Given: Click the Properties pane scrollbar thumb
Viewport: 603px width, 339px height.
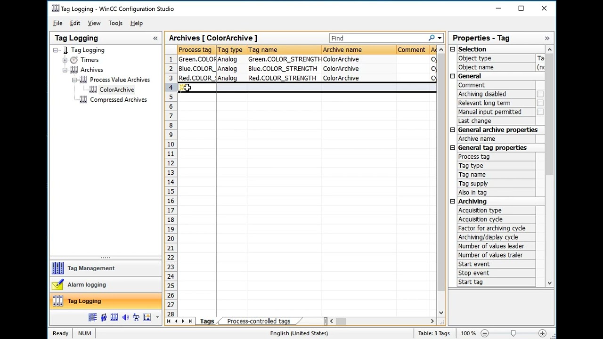Looking at the screenshot, I should point(549,115).
